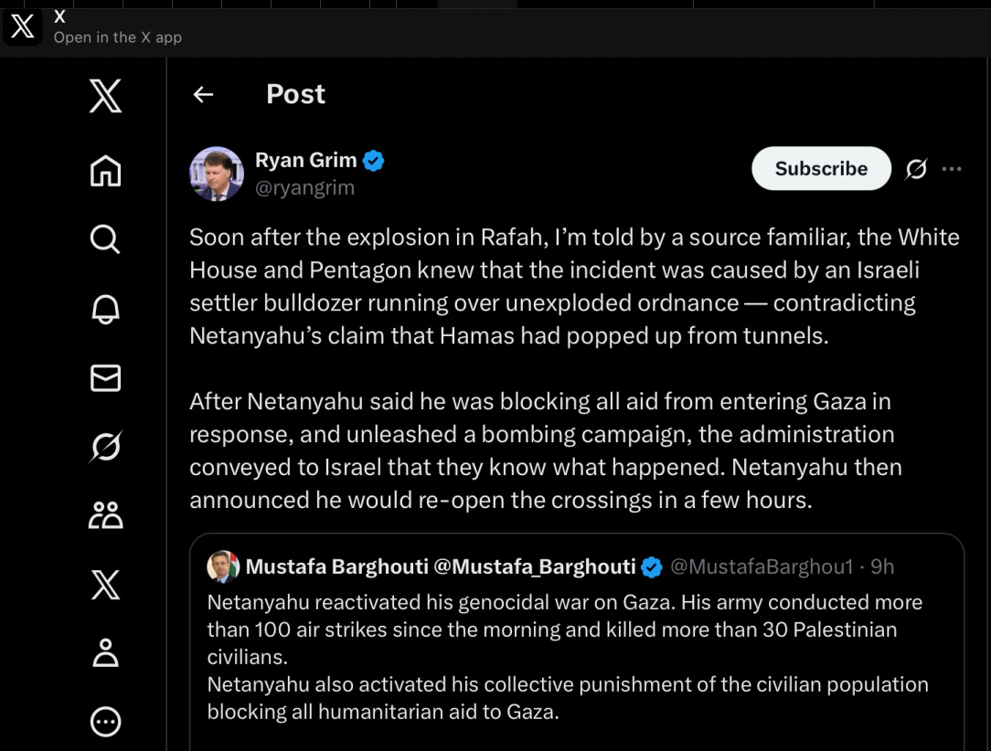Click Mustafa Barghouti's avatar in the quoted post
991x751 pixels.
223,567
